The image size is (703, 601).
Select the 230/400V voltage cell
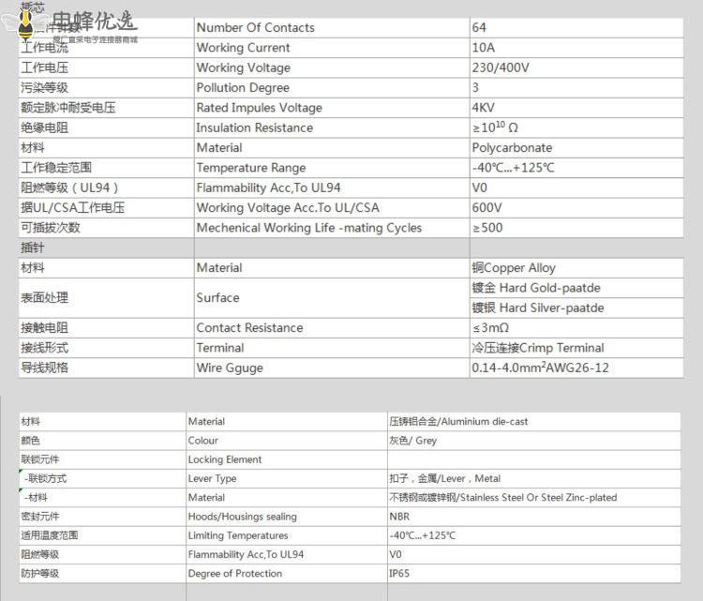(x=501, y=68)
